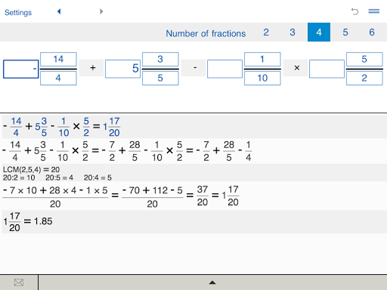This screenshot has height=290, width=387.
Task: Select 3 fractions
Action: (x=293, y=32)
